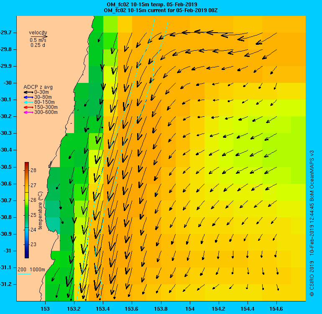Click the 'velocity' legend label

[x=38, y=33]
